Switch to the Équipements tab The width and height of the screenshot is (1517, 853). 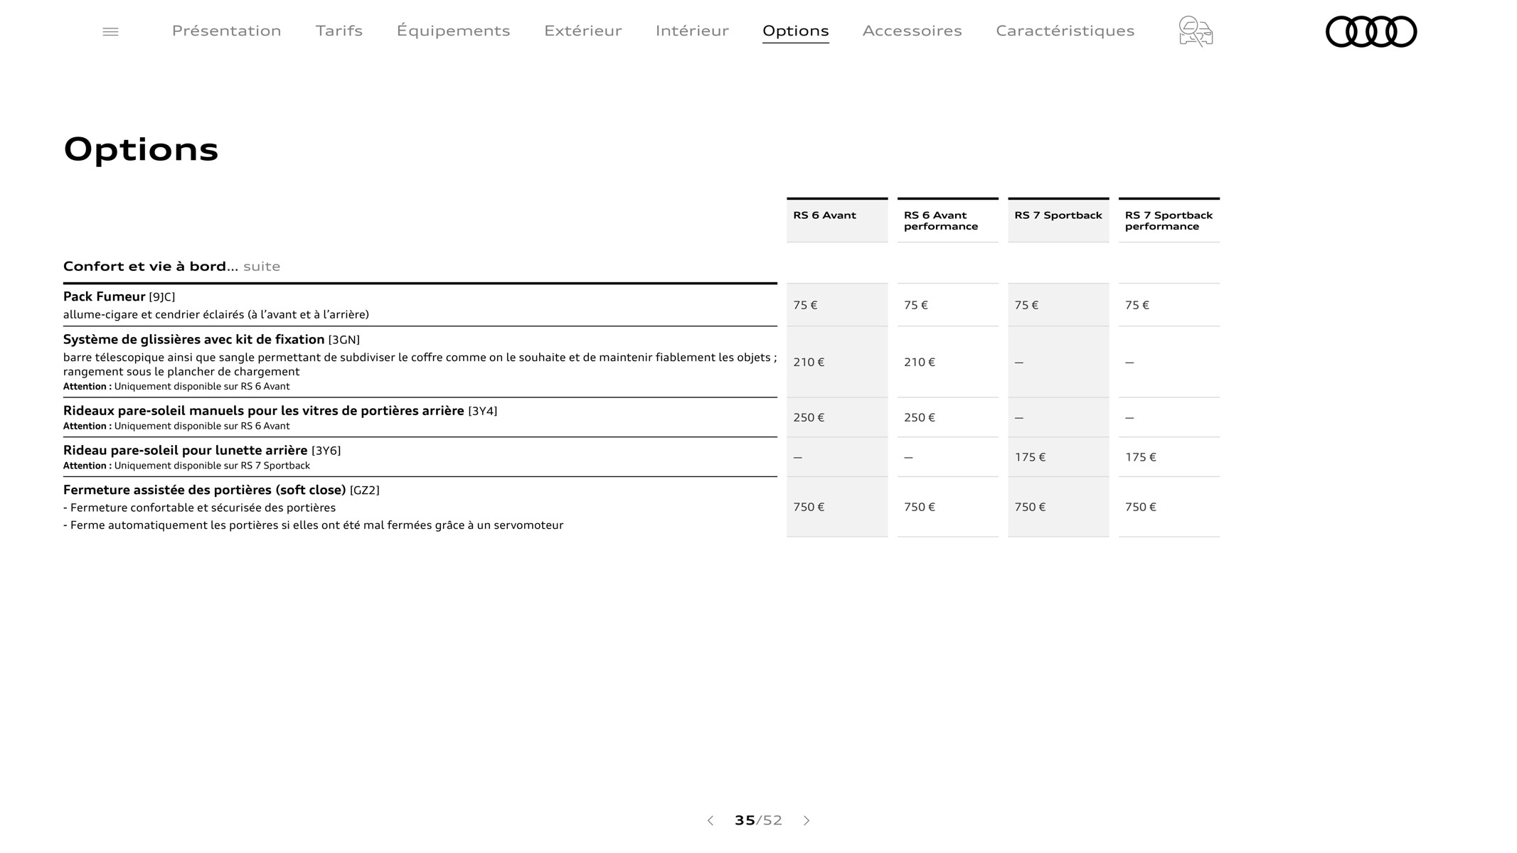point(453,31)
